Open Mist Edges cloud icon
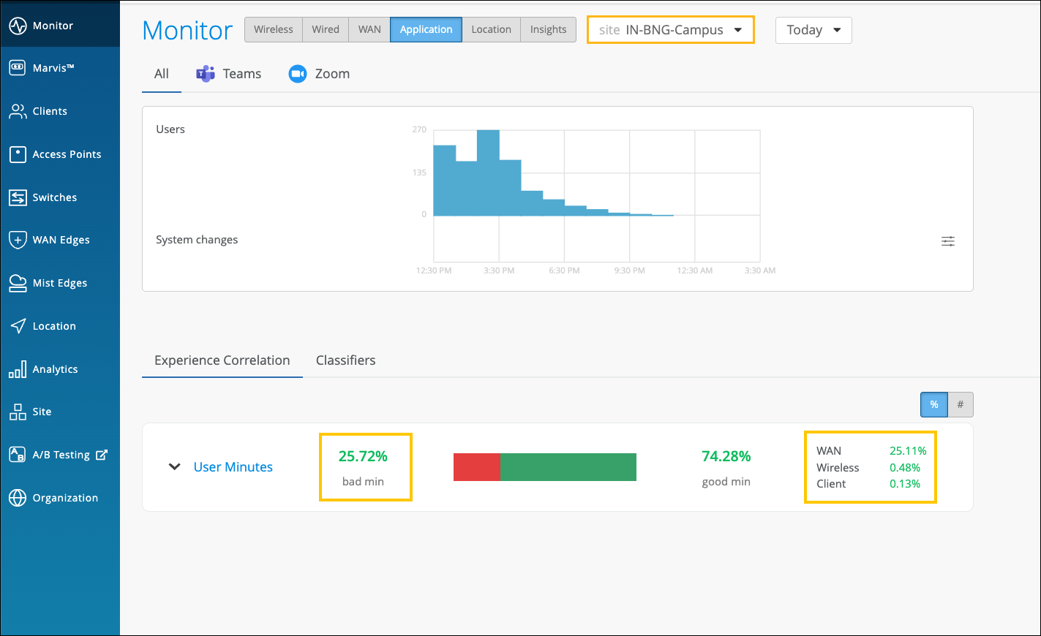The image size is (1041, 636). coord(18,283)
